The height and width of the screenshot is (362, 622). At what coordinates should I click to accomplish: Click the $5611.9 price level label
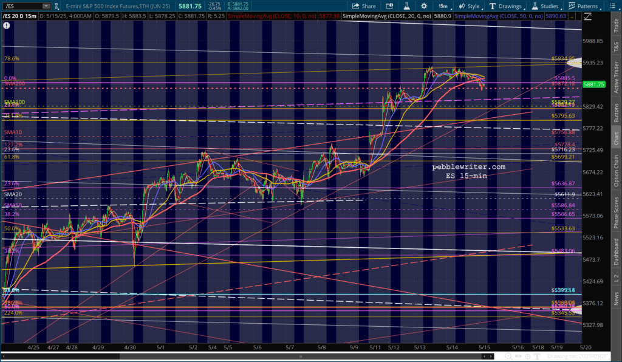tap(565, 195)
